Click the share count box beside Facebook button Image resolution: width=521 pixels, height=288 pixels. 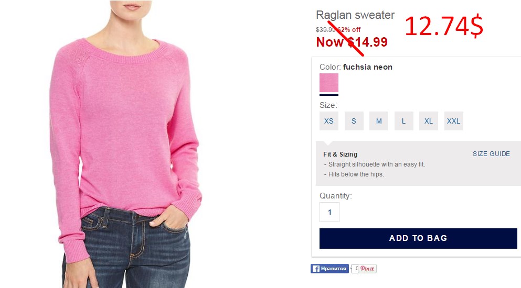pos(354,269)
